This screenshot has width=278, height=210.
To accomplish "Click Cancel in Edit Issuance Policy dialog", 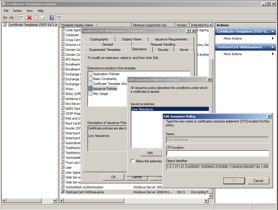I will point(258,181).
